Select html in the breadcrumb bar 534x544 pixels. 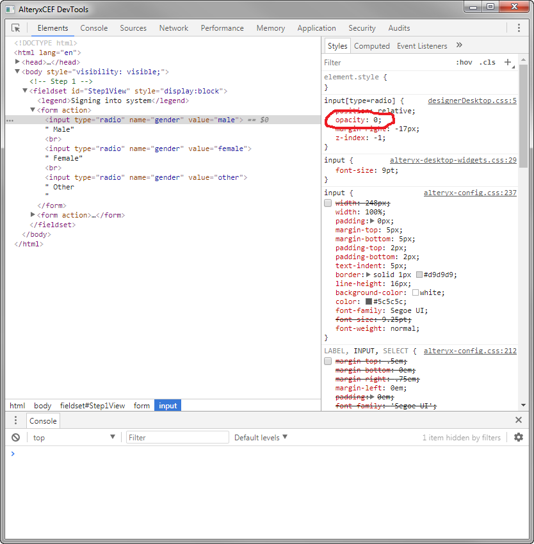[x=17, y=406]
